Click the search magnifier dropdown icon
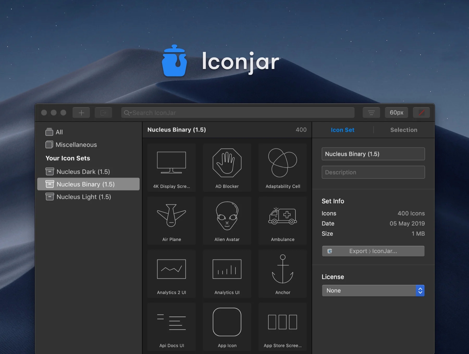Image resolution: width=469 pixels, height=354 pixels. point(128,113)
